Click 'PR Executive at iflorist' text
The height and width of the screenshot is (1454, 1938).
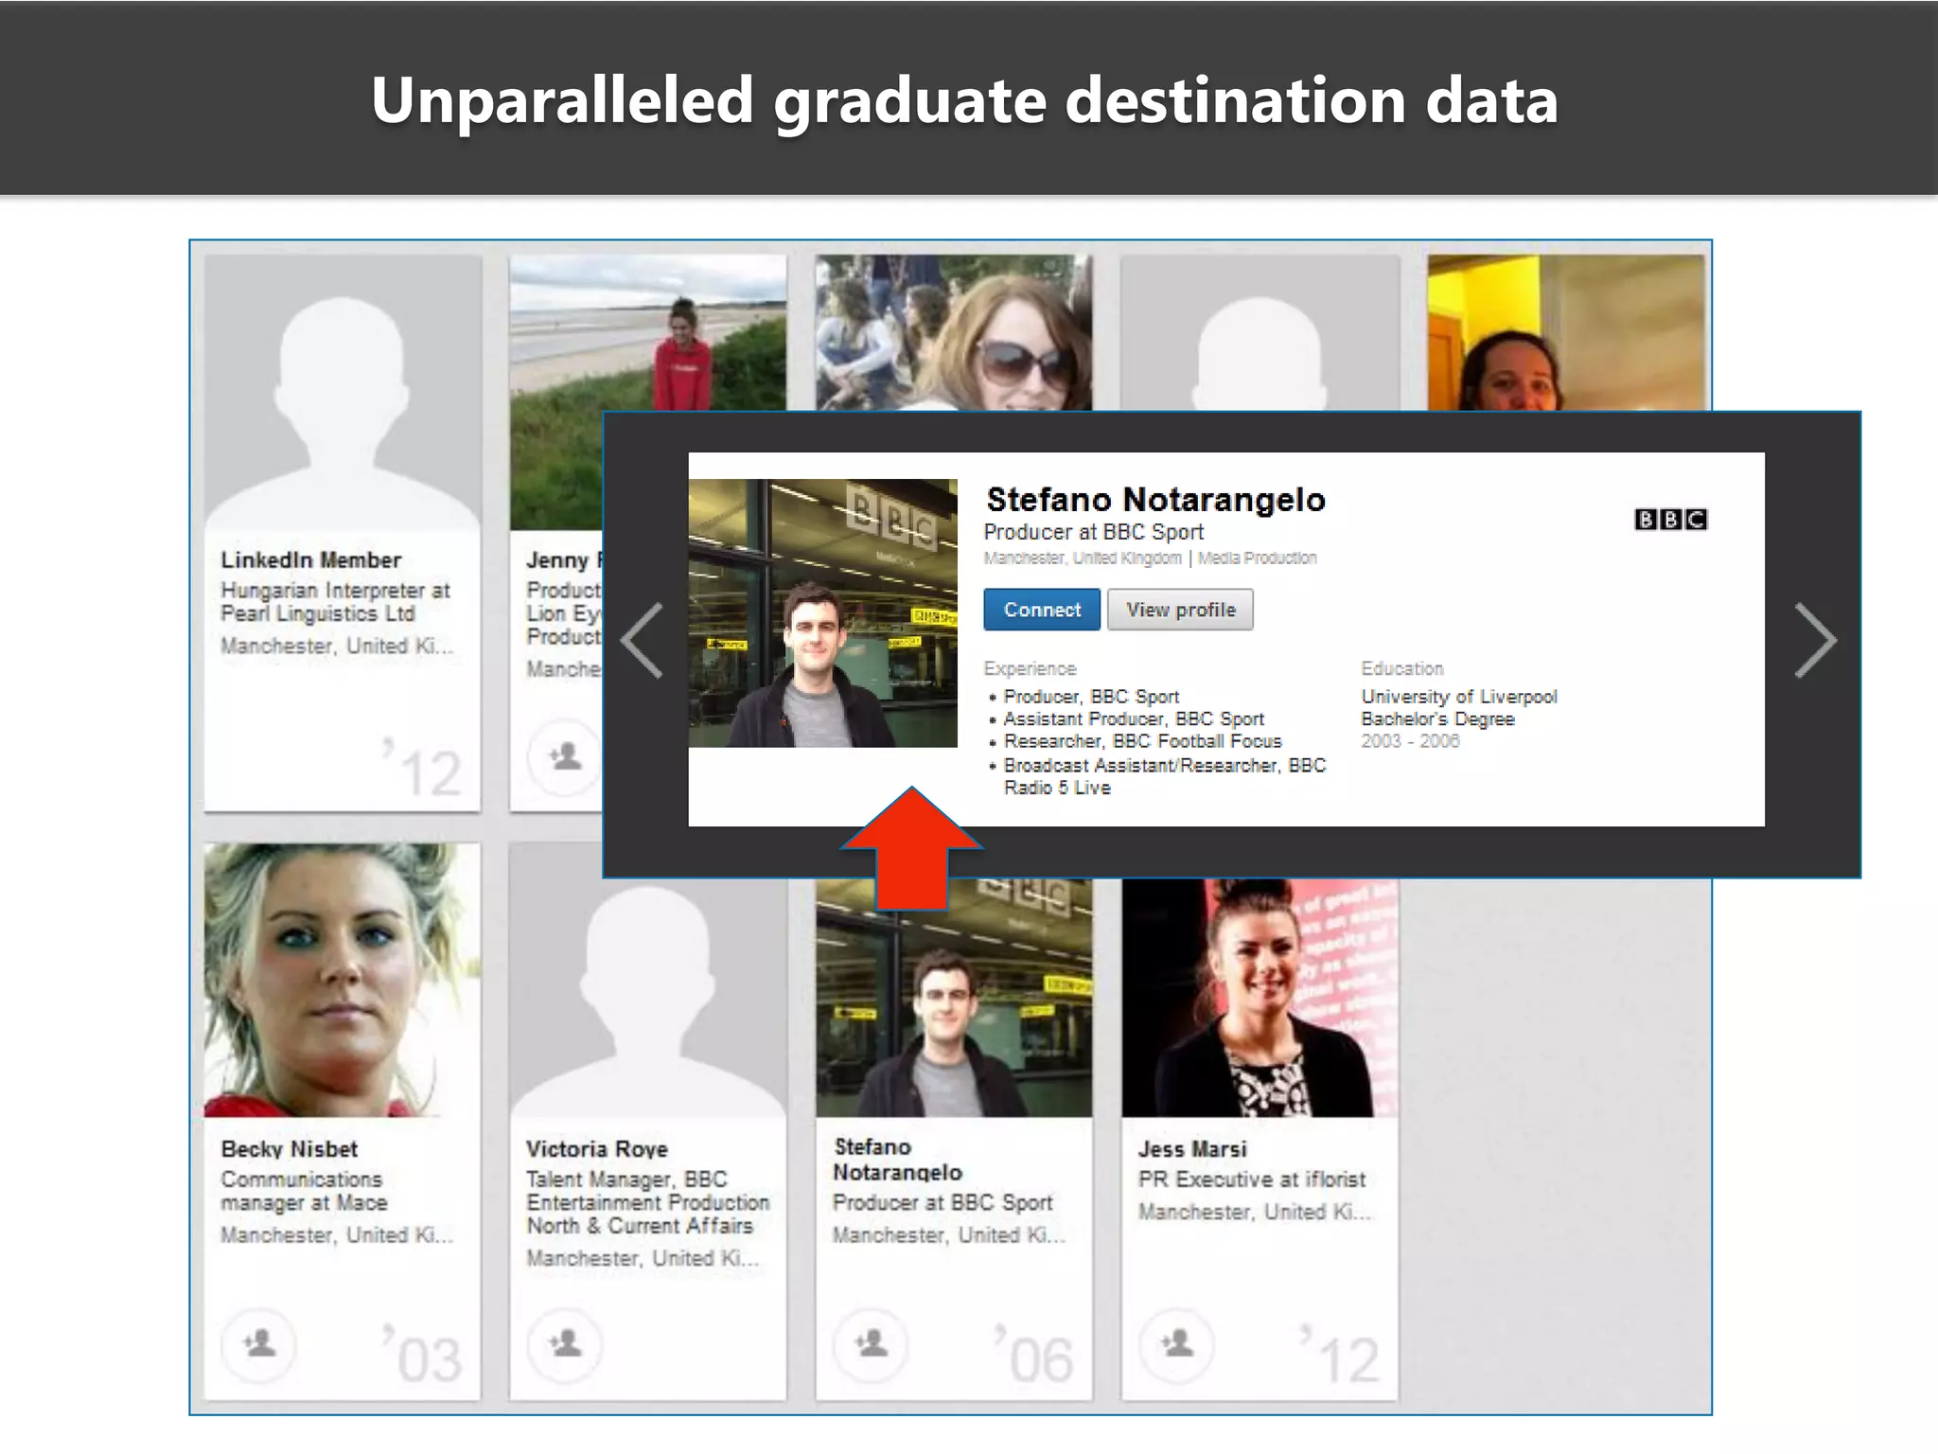pyautogui.click(x=1252, y=1179)
